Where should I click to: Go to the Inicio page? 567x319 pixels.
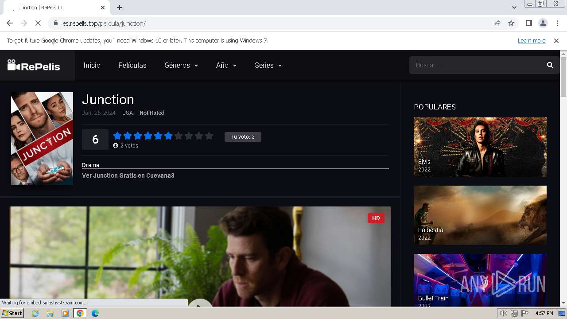pyautogui.click(x=92, y=65)
